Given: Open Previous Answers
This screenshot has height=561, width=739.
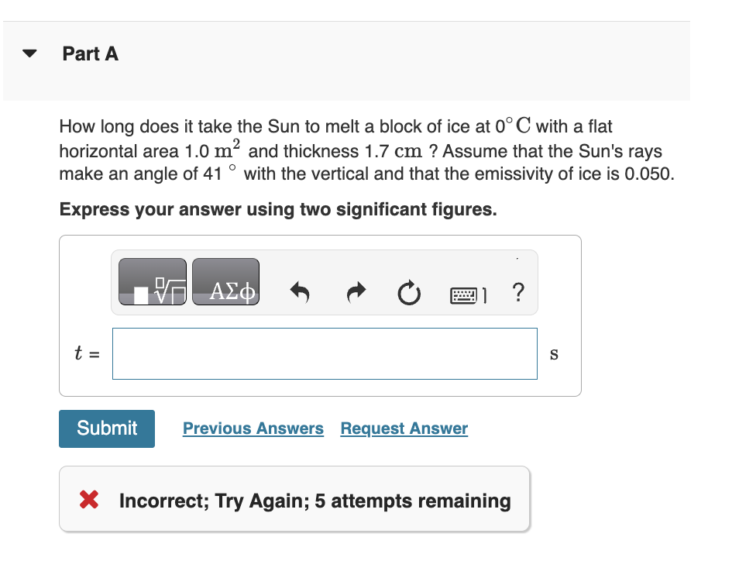Looking at the screenshot, I should (x=253, y=428).
